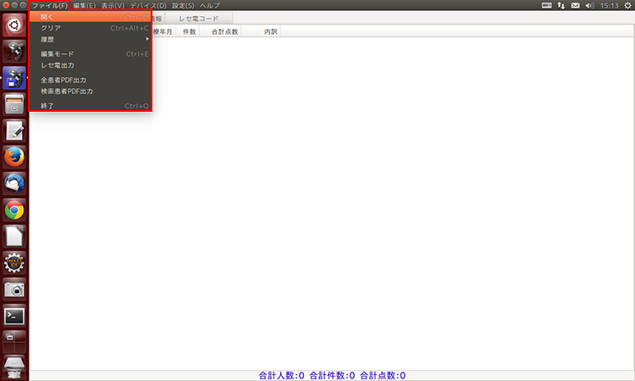This screenshot has height=381, width=635.
Task: Click the keyboard indicator in top panel
Action: 546,5
